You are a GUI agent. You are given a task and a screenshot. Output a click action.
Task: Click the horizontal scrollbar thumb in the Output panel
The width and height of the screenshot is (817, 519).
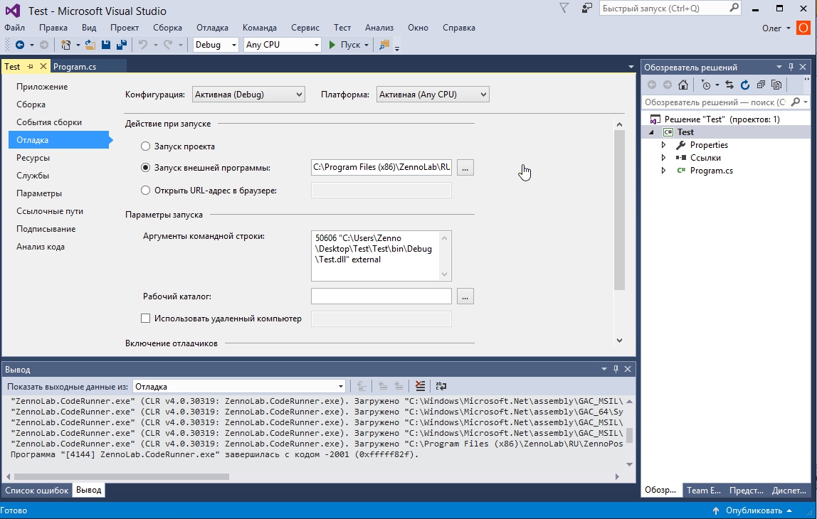coord(122,476)
